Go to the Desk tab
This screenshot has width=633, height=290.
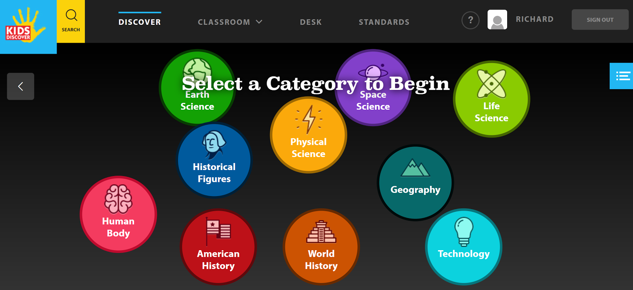tap(311, 22)
